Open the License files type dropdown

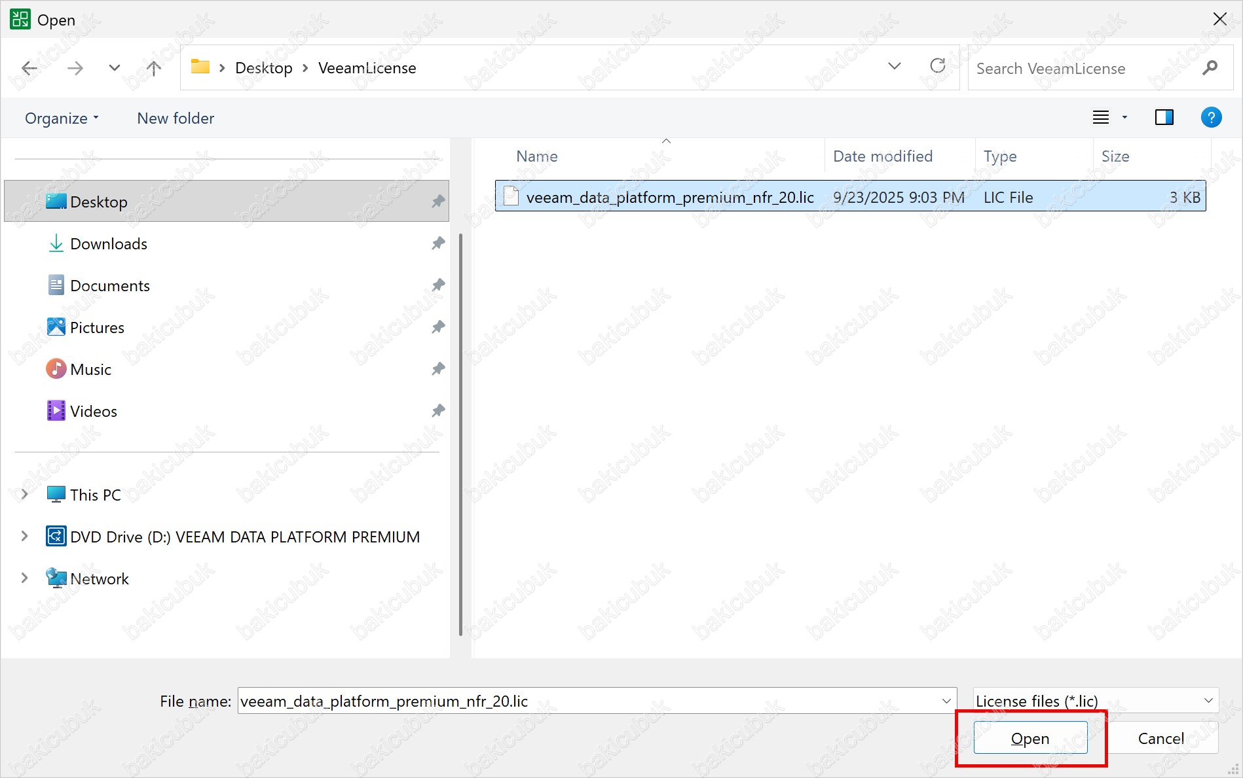[1095, 701]
